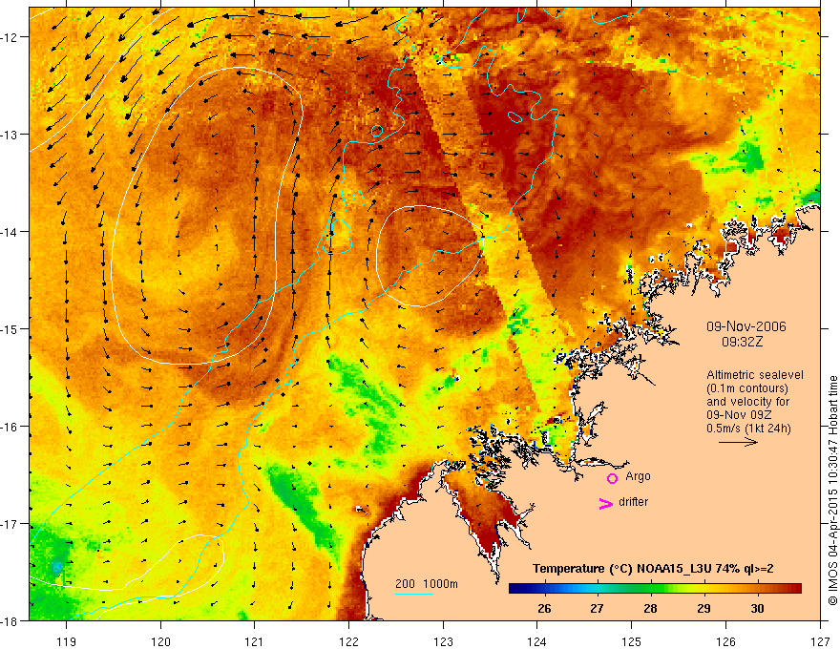
Task: Click the '26' temperature scale value
Action: pyautogui.click(x=544, y=609)
